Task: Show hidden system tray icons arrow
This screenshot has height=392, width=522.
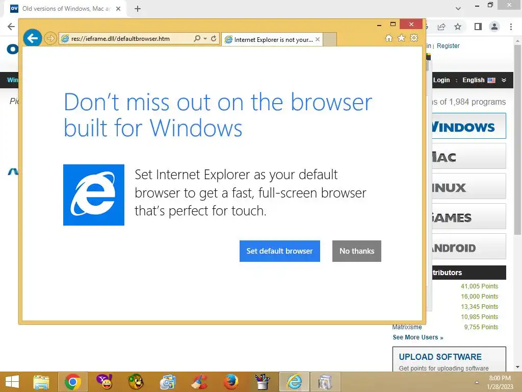Action: coord(477,382)
